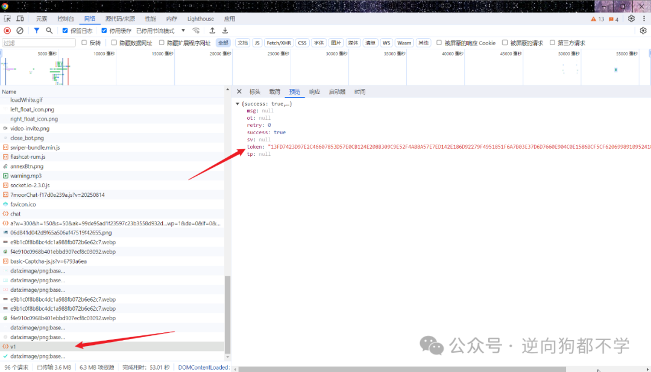The image size is (651, 372).
Task: Open network search magnifier
Action: [49, 31]
